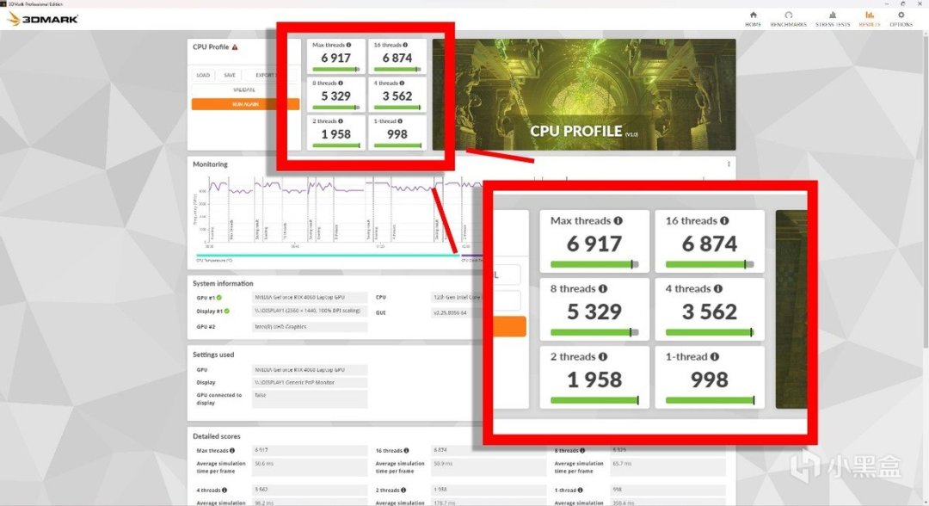This screenshot has height=506, width=929.
Task: Select the Results section
Action: 869,19
